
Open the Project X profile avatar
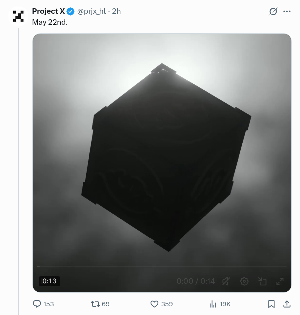18,16
